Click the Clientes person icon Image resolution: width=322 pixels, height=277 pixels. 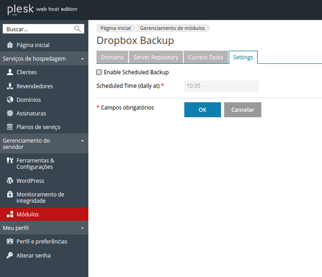pos(10,72)
